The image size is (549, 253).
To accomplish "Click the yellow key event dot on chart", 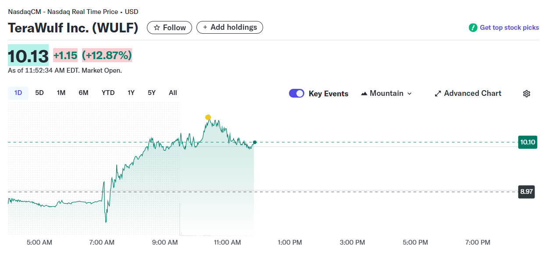I will tap(208, 117).
